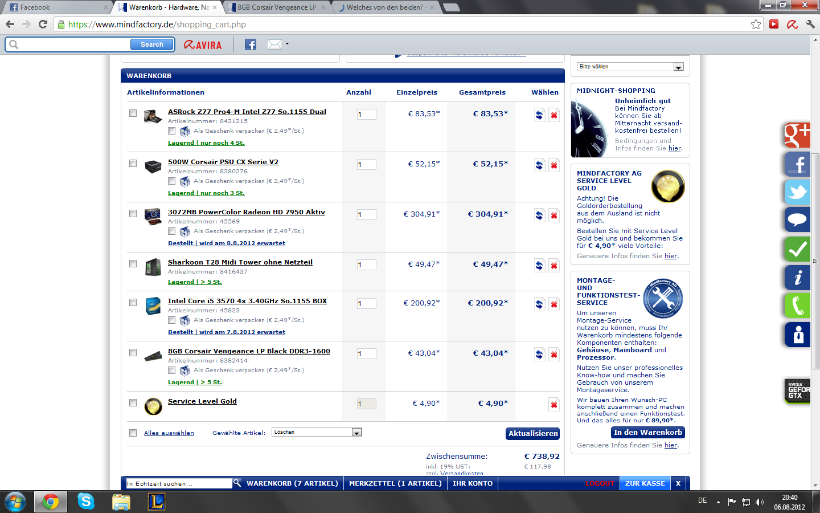Click the blue transfer icon for Intel Core i5
Screen dimensions: 820x513
click(x=539, y=304)
